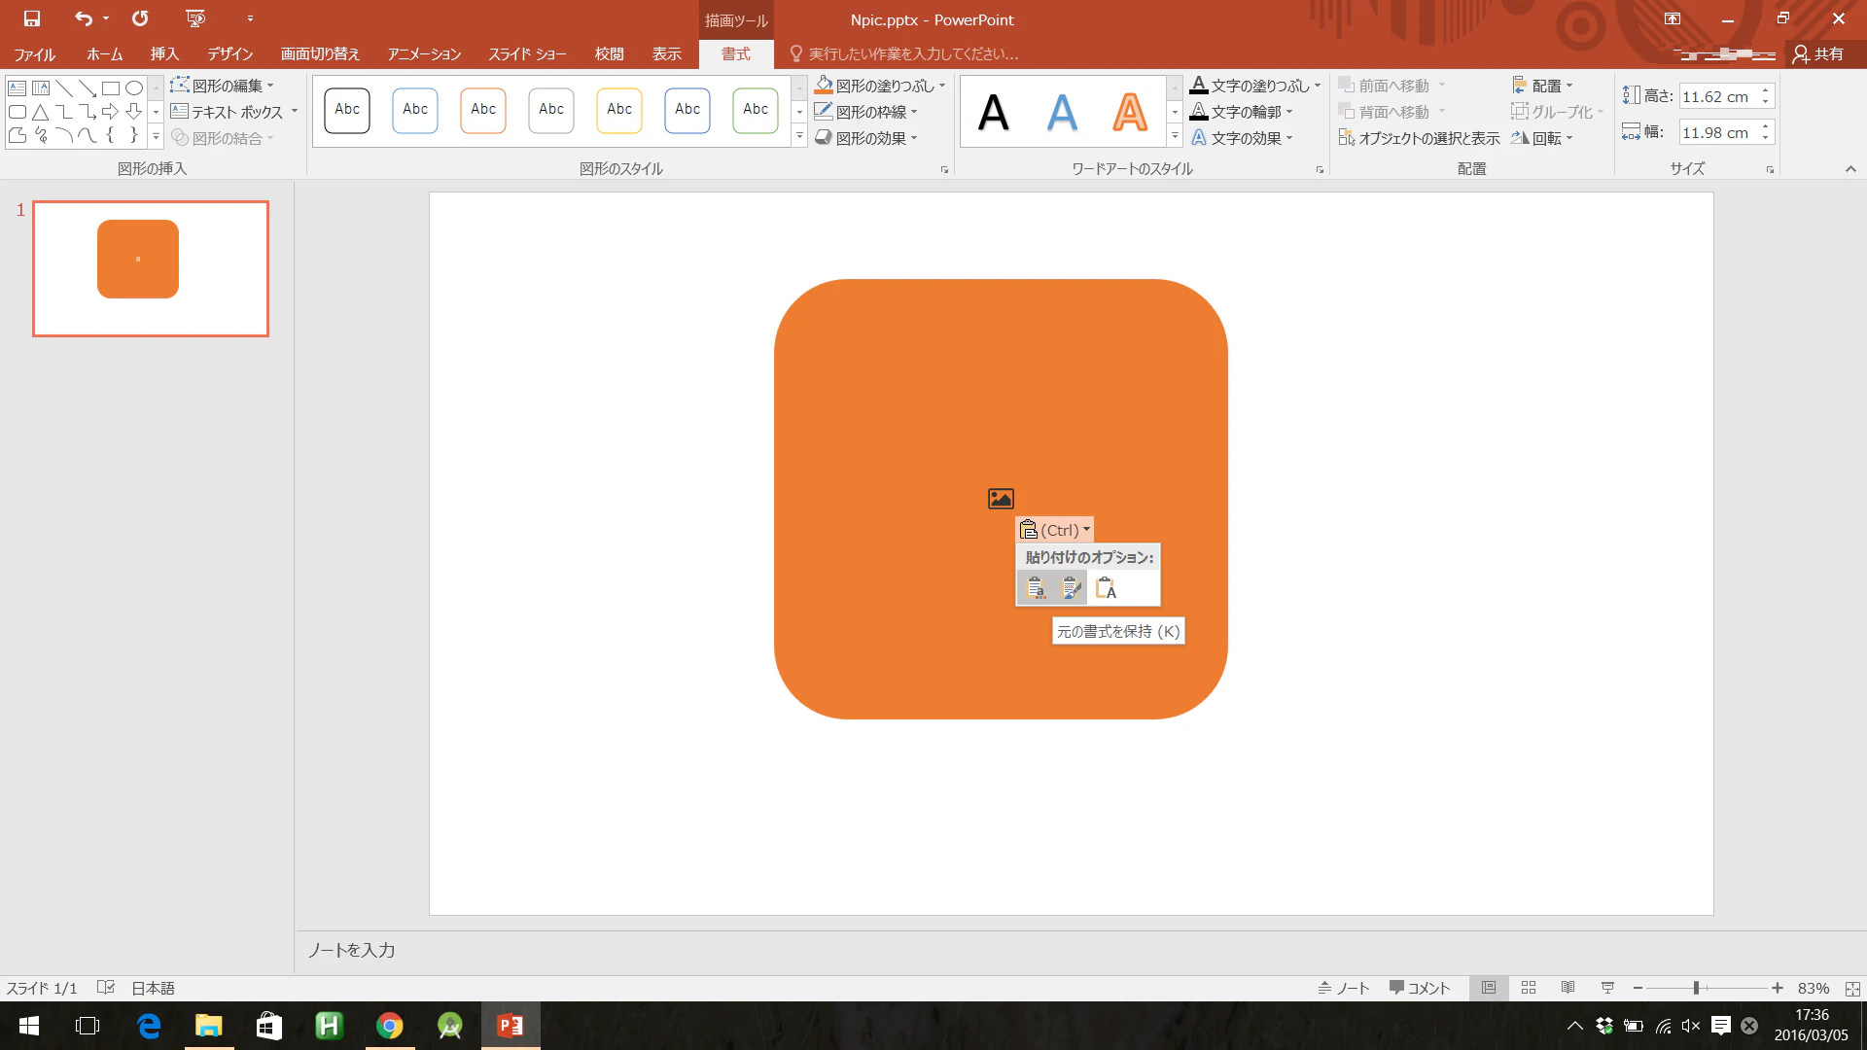Switch to Slide Sorter view
This screenshot has height=1050, width=1867.
(x=1529, y=988)
